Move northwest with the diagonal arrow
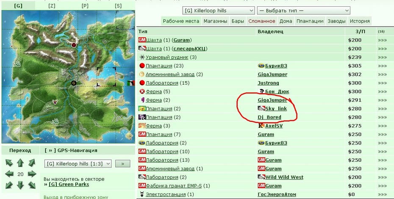The height and width of the screenshot is (199, 394). pyautogui.click(x=9, y=163)
